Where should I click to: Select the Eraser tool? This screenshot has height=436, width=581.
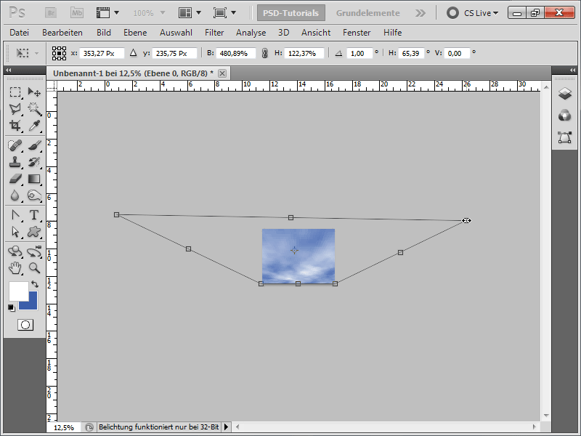click(15, 179)
